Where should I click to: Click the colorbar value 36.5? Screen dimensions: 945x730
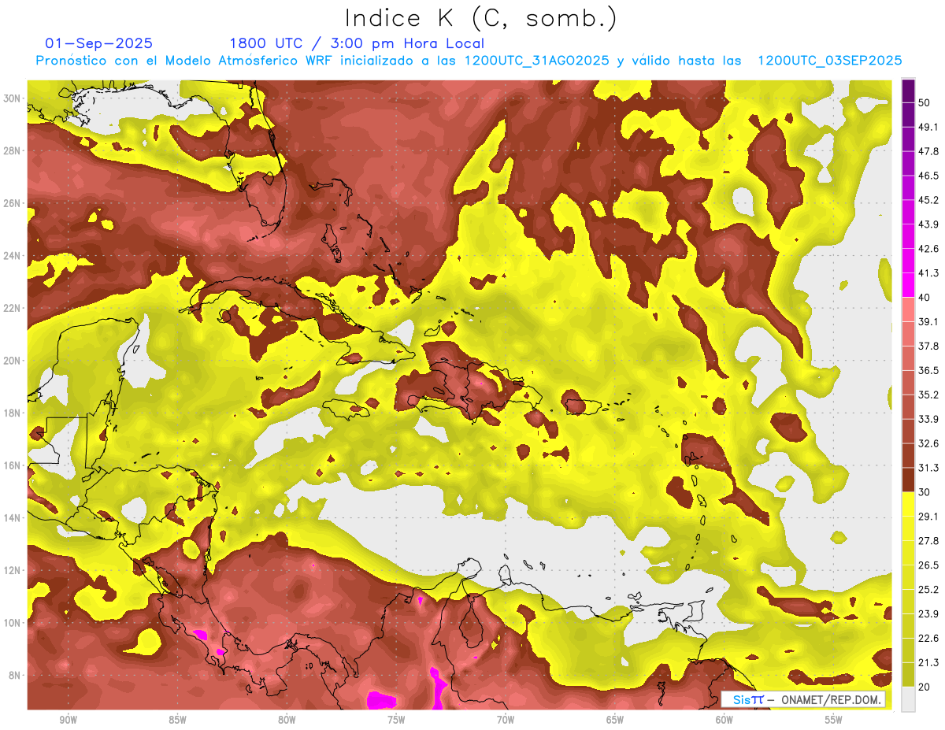[x=928, y=370]
